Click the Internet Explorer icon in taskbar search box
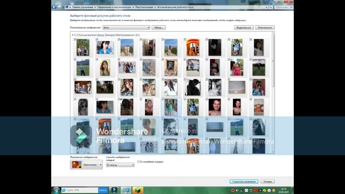The width and height of the screenshot is (345, 194). coord(64,190)
